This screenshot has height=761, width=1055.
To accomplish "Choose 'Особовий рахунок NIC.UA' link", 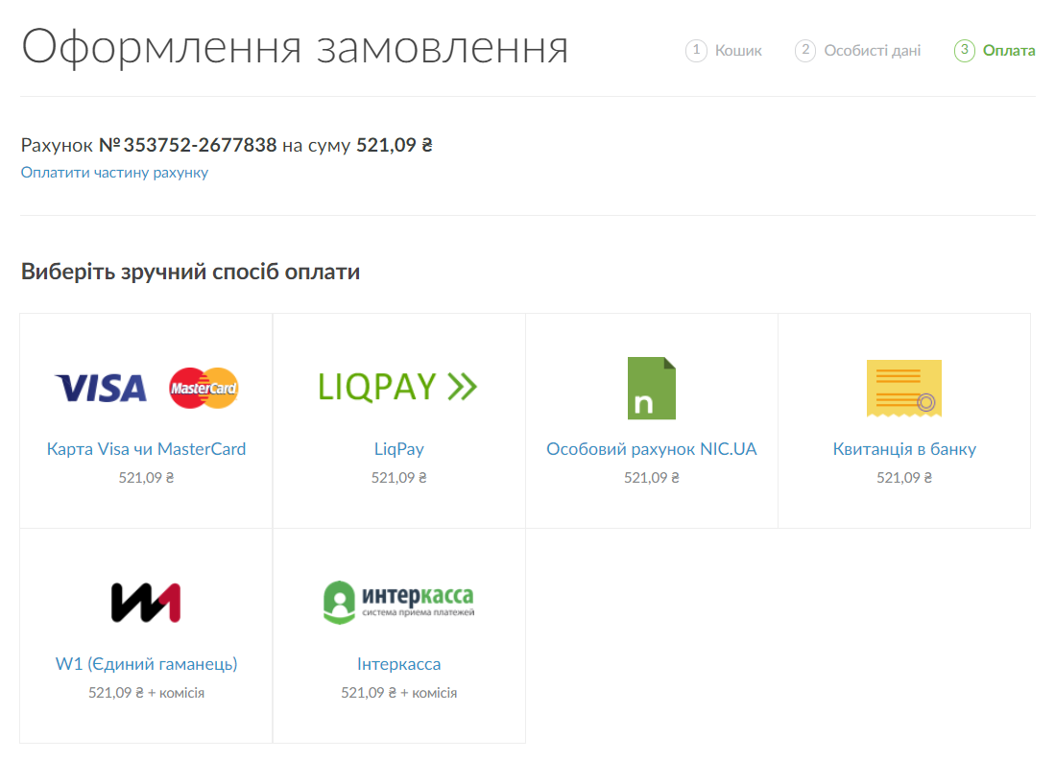I will click(652, 449).
